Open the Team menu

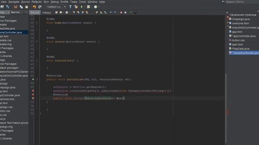(74, 2)
